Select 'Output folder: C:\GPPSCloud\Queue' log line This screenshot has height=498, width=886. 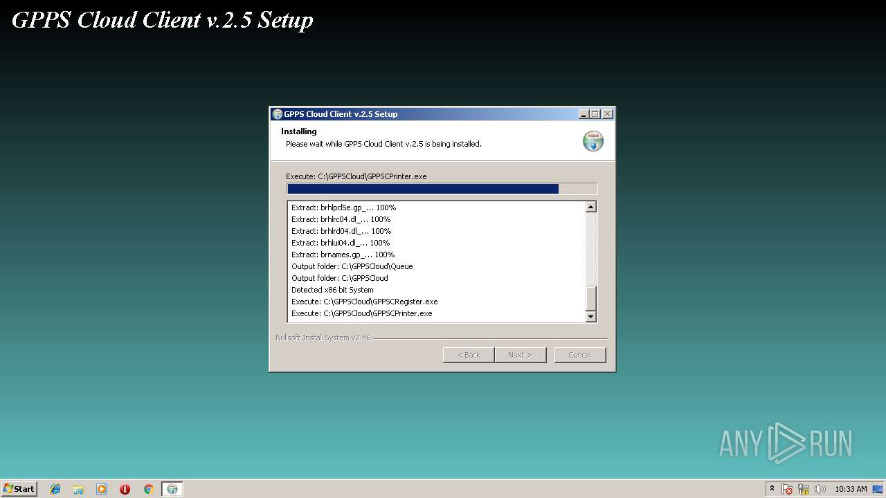pos(352,266)
